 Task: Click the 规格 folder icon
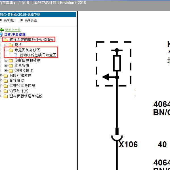[x=11, y=45]
